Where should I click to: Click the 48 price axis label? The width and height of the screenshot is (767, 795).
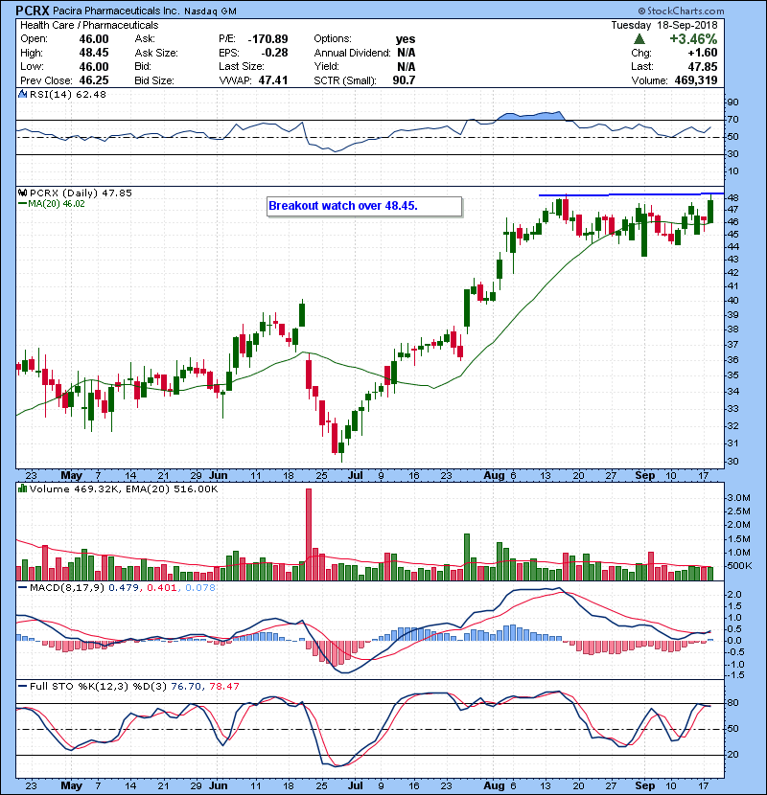click(732, 197)
